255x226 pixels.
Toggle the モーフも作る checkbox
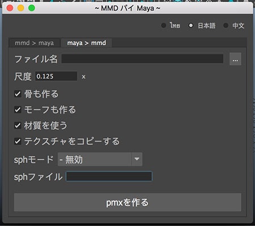(x=18, y=109)
